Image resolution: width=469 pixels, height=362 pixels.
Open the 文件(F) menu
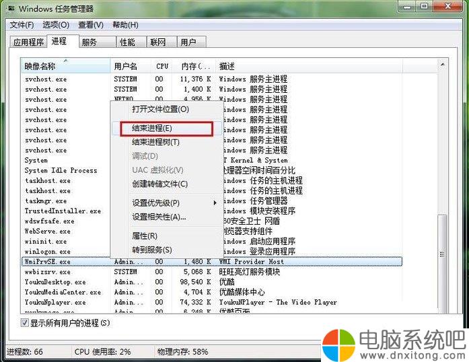[22, 25]
